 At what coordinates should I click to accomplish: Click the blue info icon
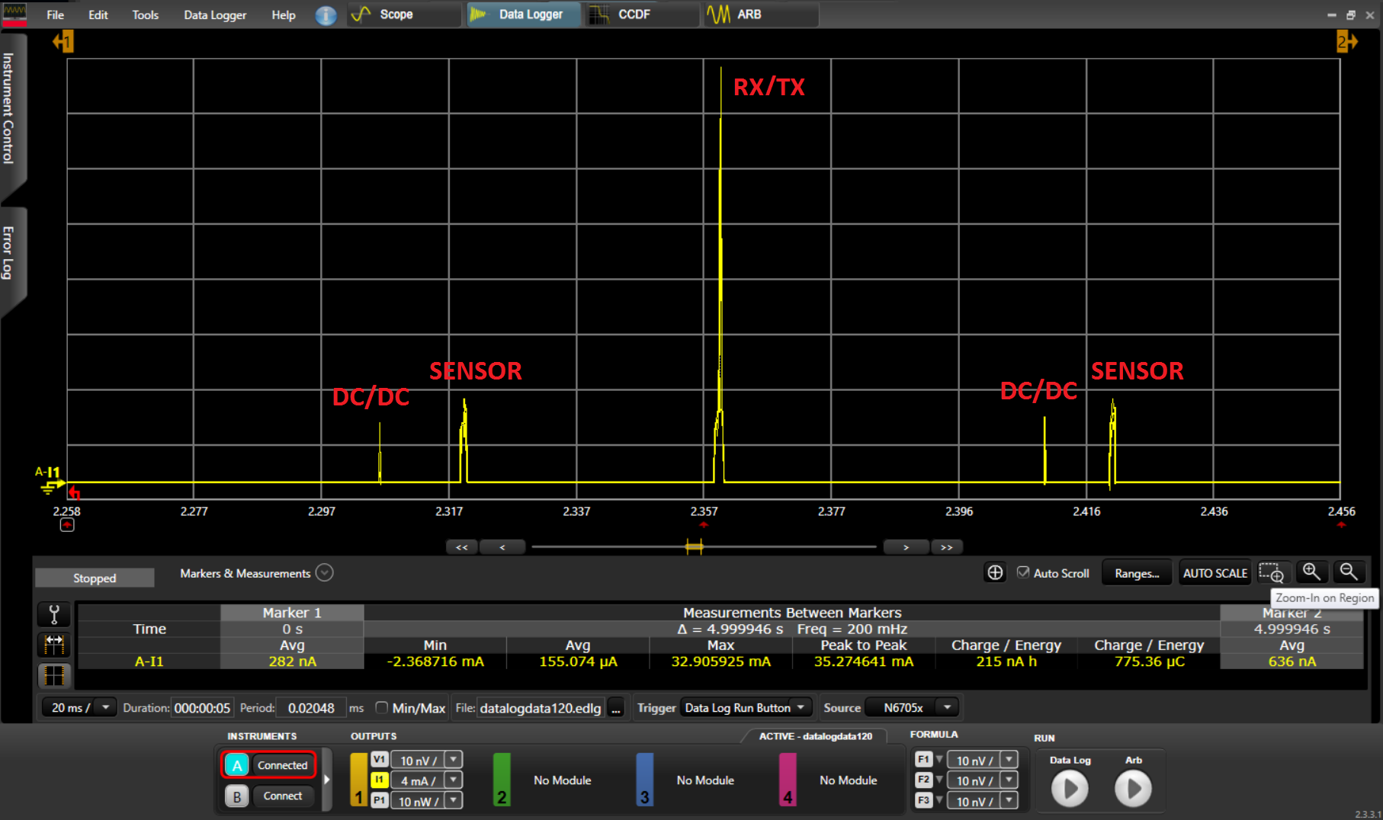click(326, 15)
